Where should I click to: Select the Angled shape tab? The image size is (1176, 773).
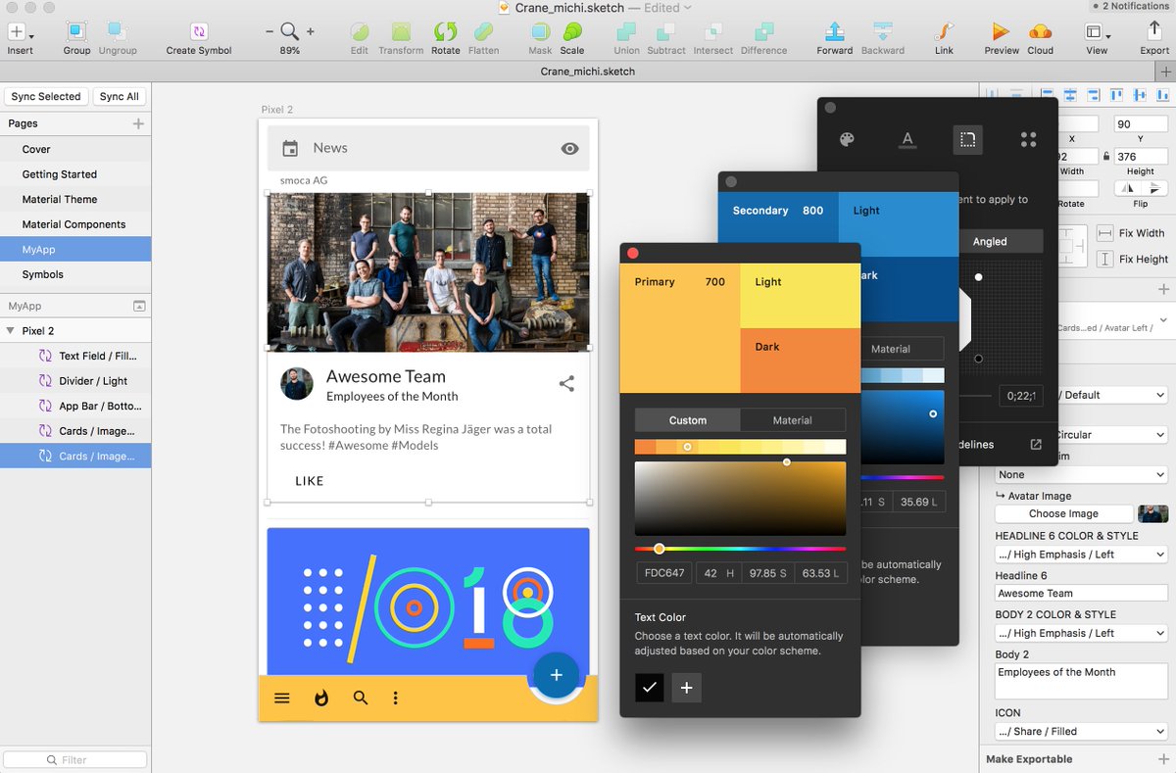tap(990, 241)
